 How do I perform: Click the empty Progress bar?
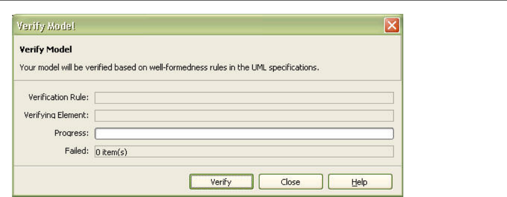click(244, 134)
